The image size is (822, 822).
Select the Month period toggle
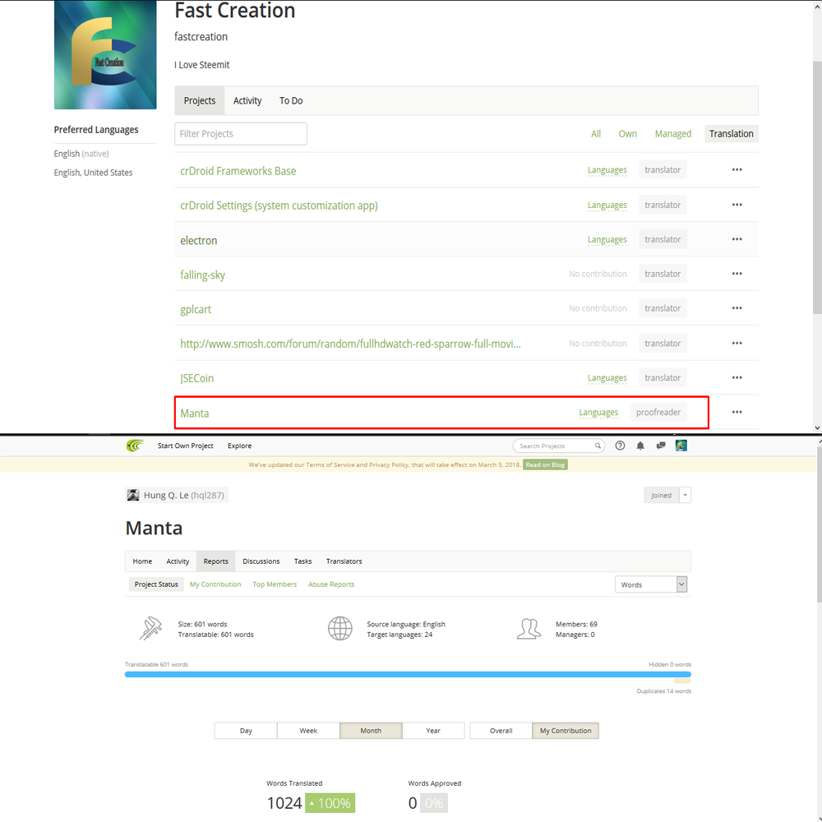pyautogui.click(x=371, y=731)
